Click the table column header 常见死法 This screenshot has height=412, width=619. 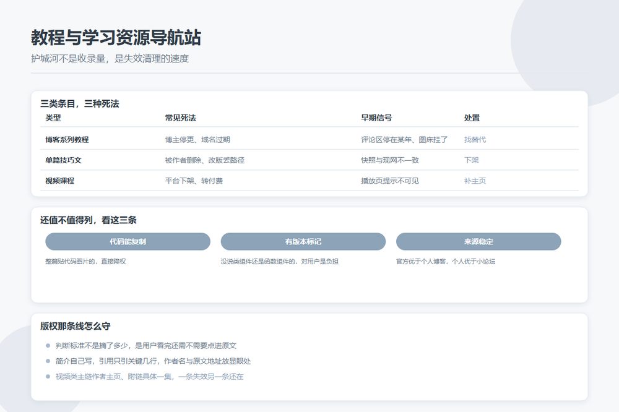click(x=180, y=118)
